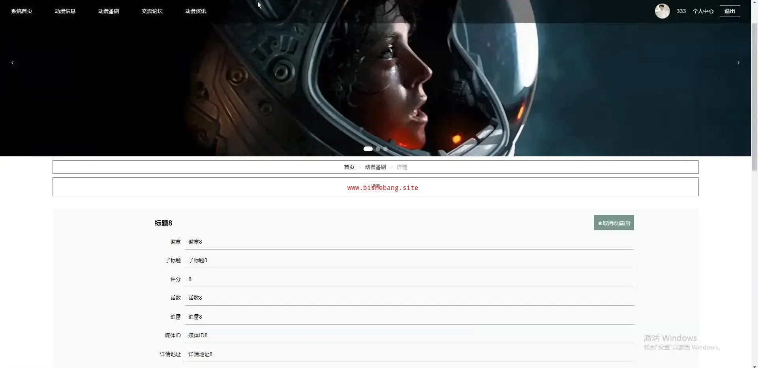Screen dimensions: 758x368
Task: Click the 详情 breadcrumb text
Action: pos(402,167)
